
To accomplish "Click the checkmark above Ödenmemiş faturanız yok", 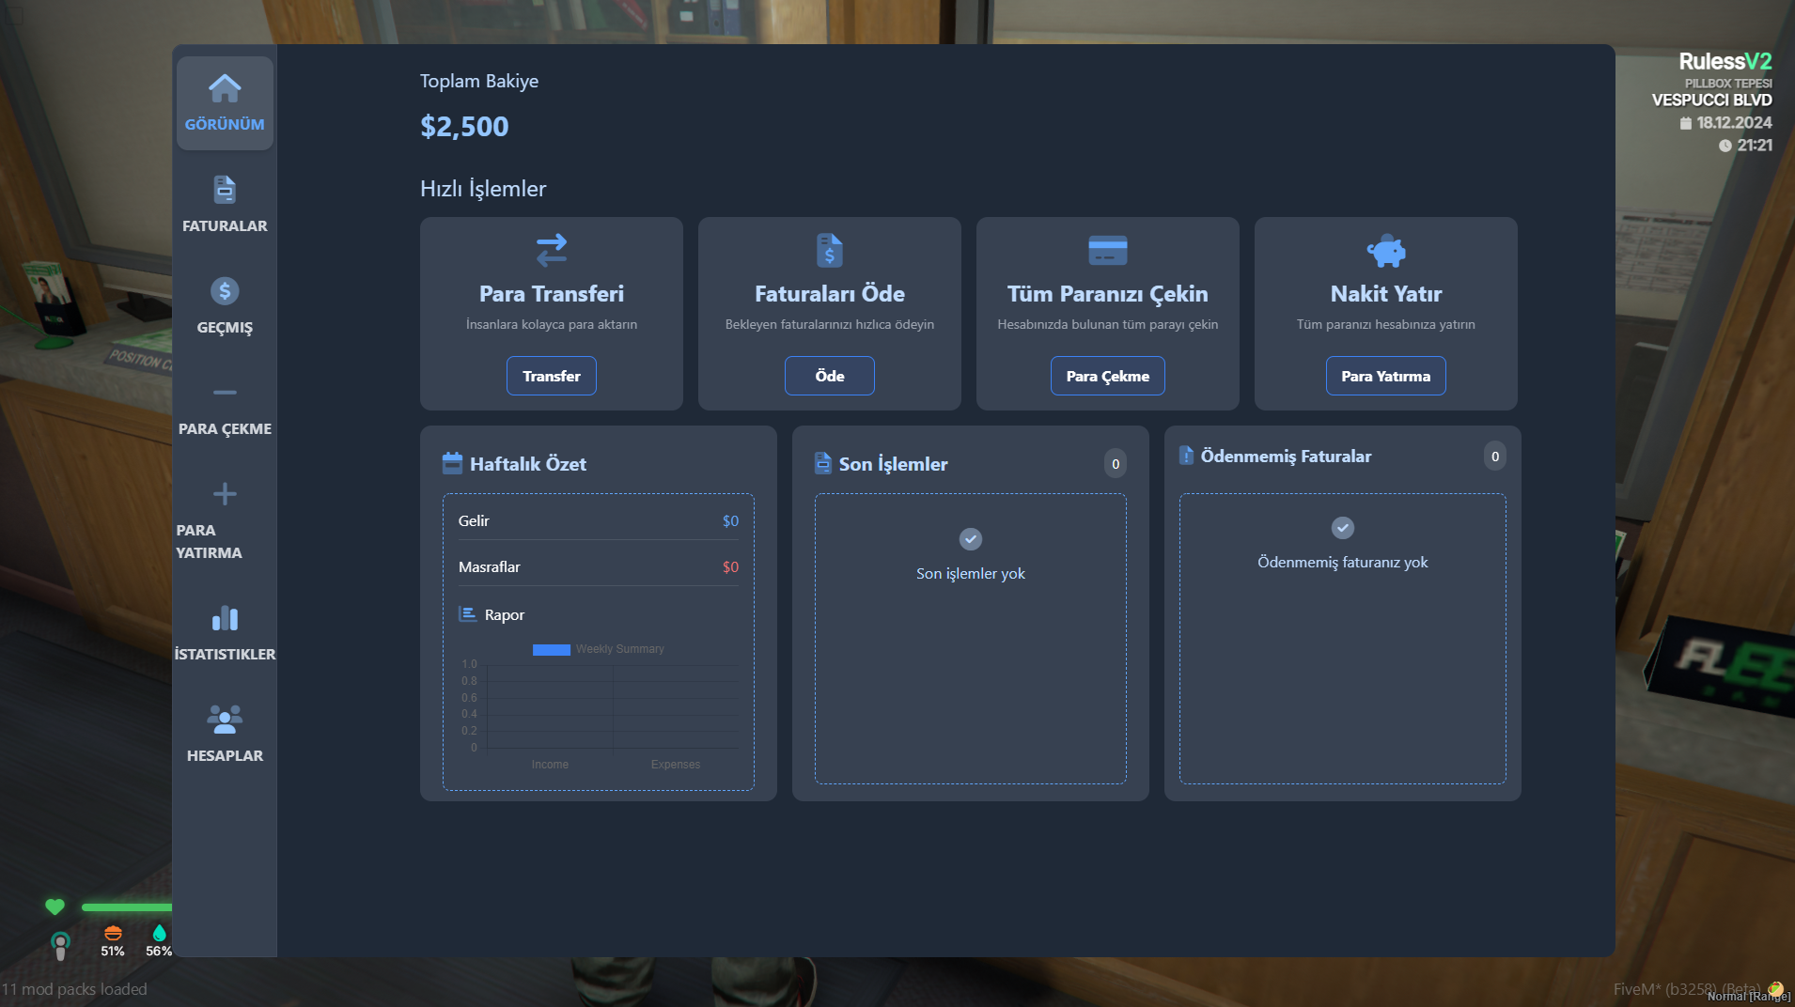I will point(1343,528).
